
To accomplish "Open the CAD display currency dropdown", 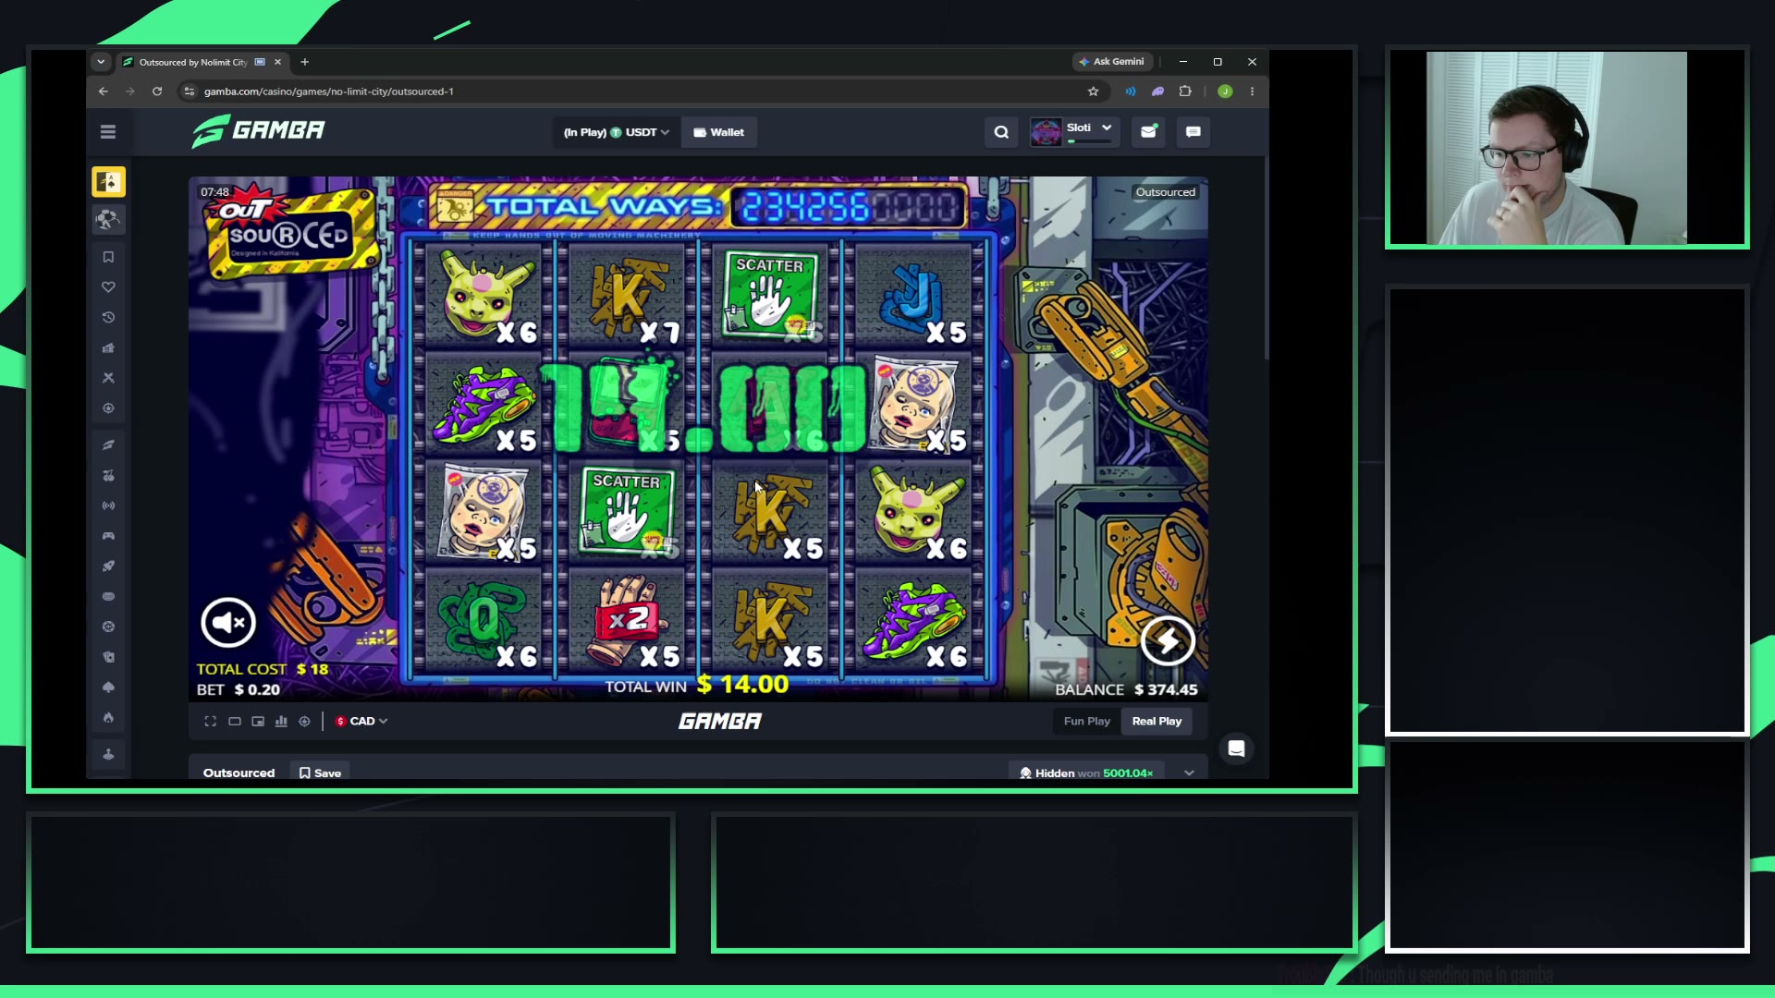I will coord(361,722).
